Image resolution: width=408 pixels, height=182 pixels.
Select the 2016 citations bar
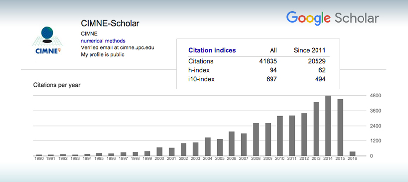[352, 154]
